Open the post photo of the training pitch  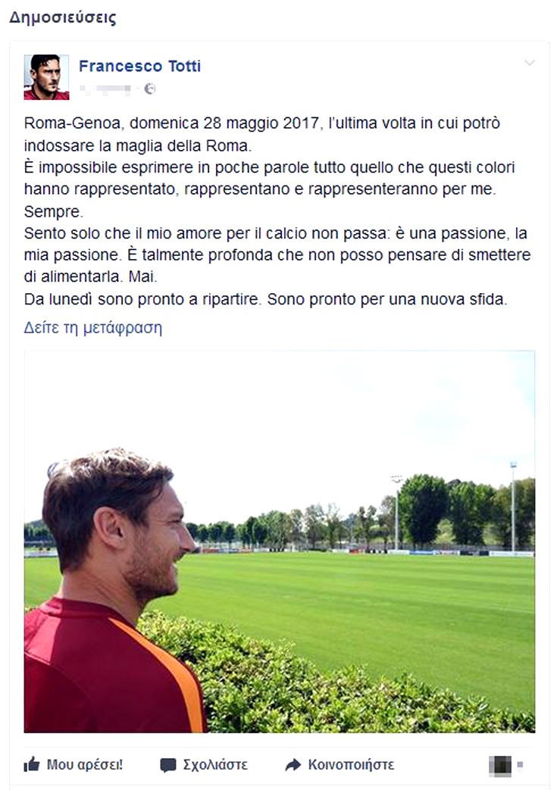[279, 542]
